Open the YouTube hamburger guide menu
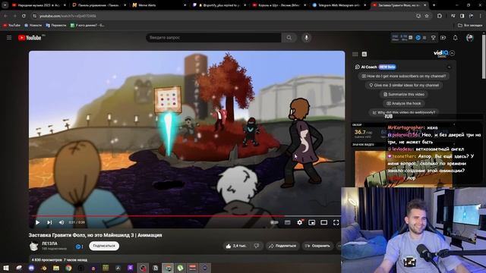The image size is (486, 273). pos(9,37)
